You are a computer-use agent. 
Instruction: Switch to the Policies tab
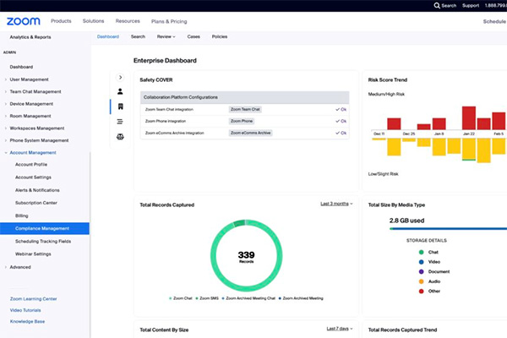pyautogui.click(x=219, y=37)
